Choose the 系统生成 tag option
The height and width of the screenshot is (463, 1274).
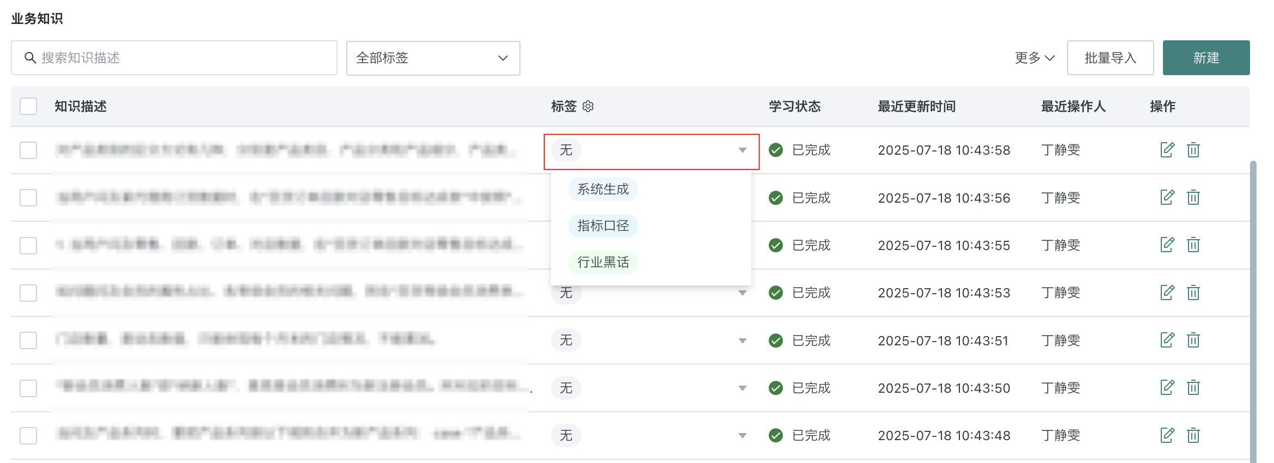click(603, 190)
